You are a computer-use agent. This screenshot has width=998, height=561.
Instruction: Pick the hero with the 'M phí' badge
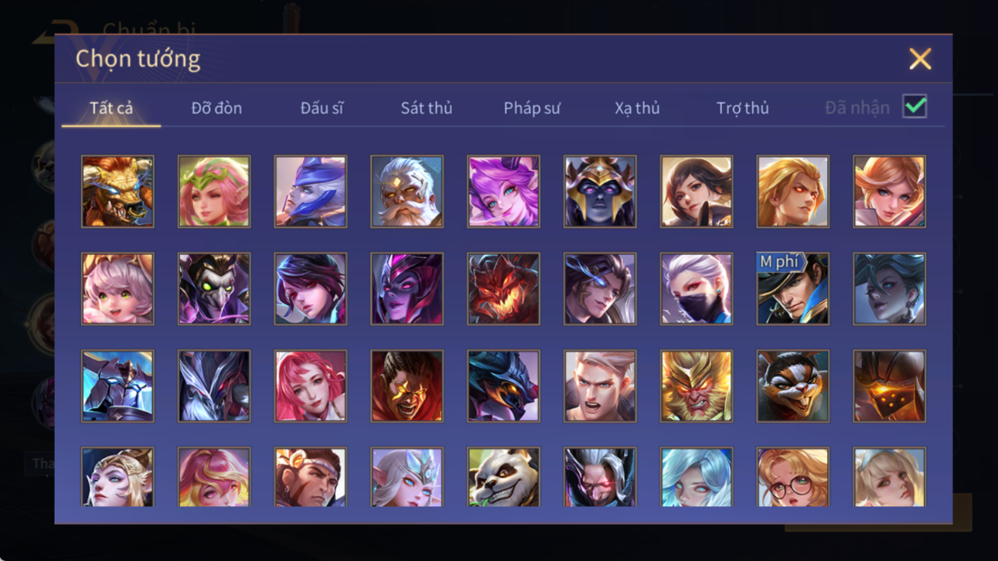pos(792,289)
